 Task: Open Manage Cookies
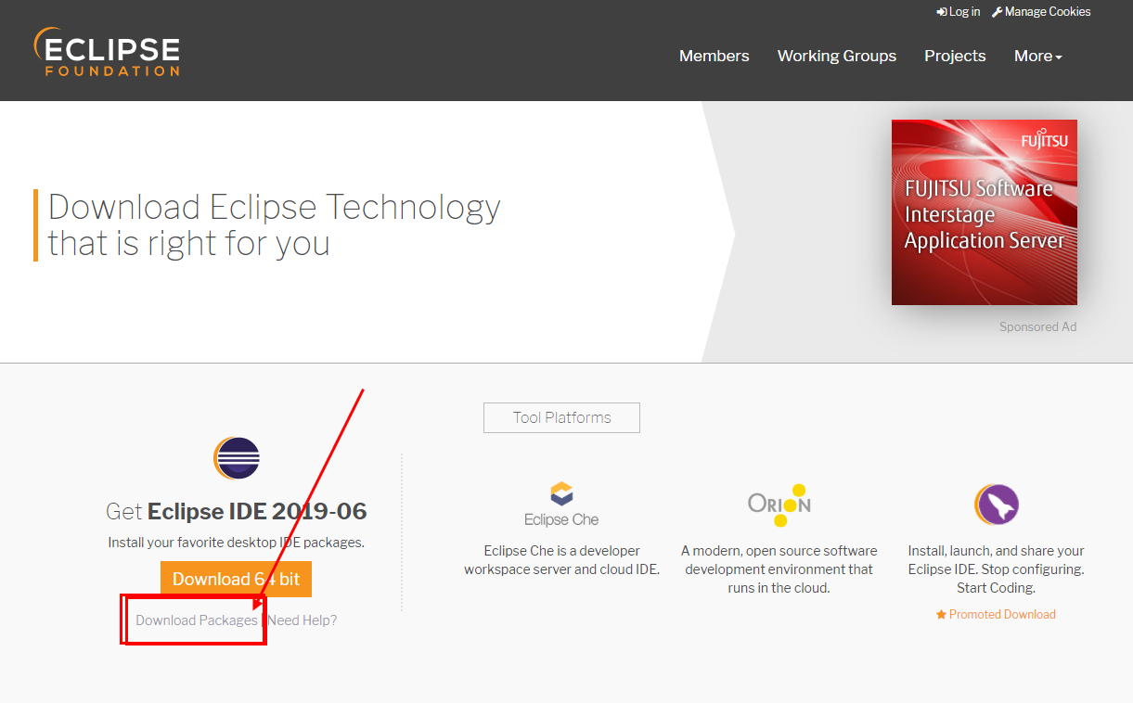[x=1041, y=12]
